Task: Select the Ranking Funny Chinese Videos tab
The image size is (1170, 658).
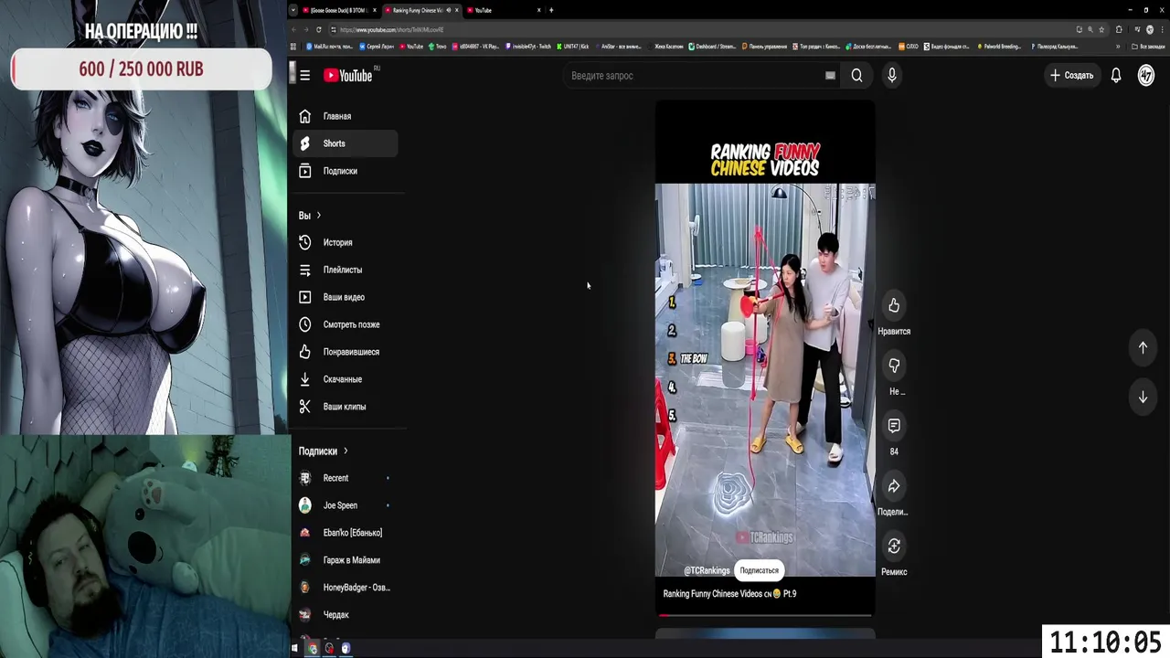Action: coord(421,10)
